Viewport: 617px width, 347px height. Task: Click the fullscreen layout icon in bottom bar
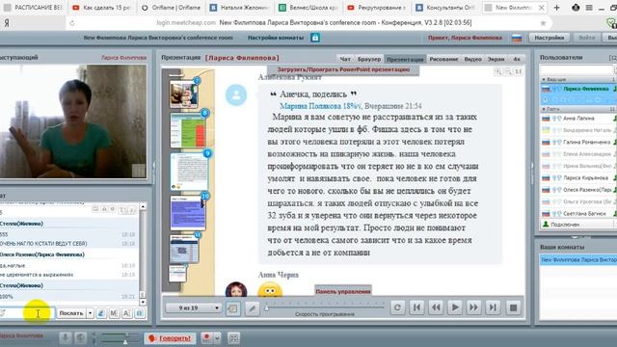(x=233, y=338)
